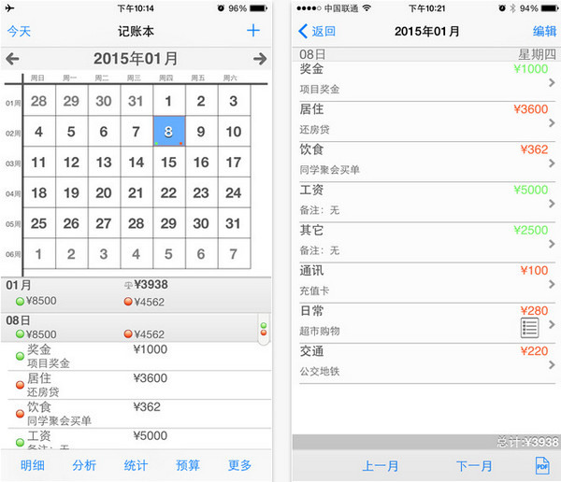This screenshot has width=561, height=482.
Task: Select highlighted day 8 in calendar
Action: click(x=169, y=131)
